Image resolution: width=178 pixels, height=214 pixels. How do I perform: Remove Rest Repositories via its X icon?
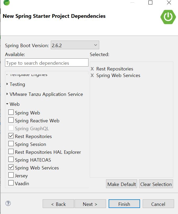tap(92, 69)
